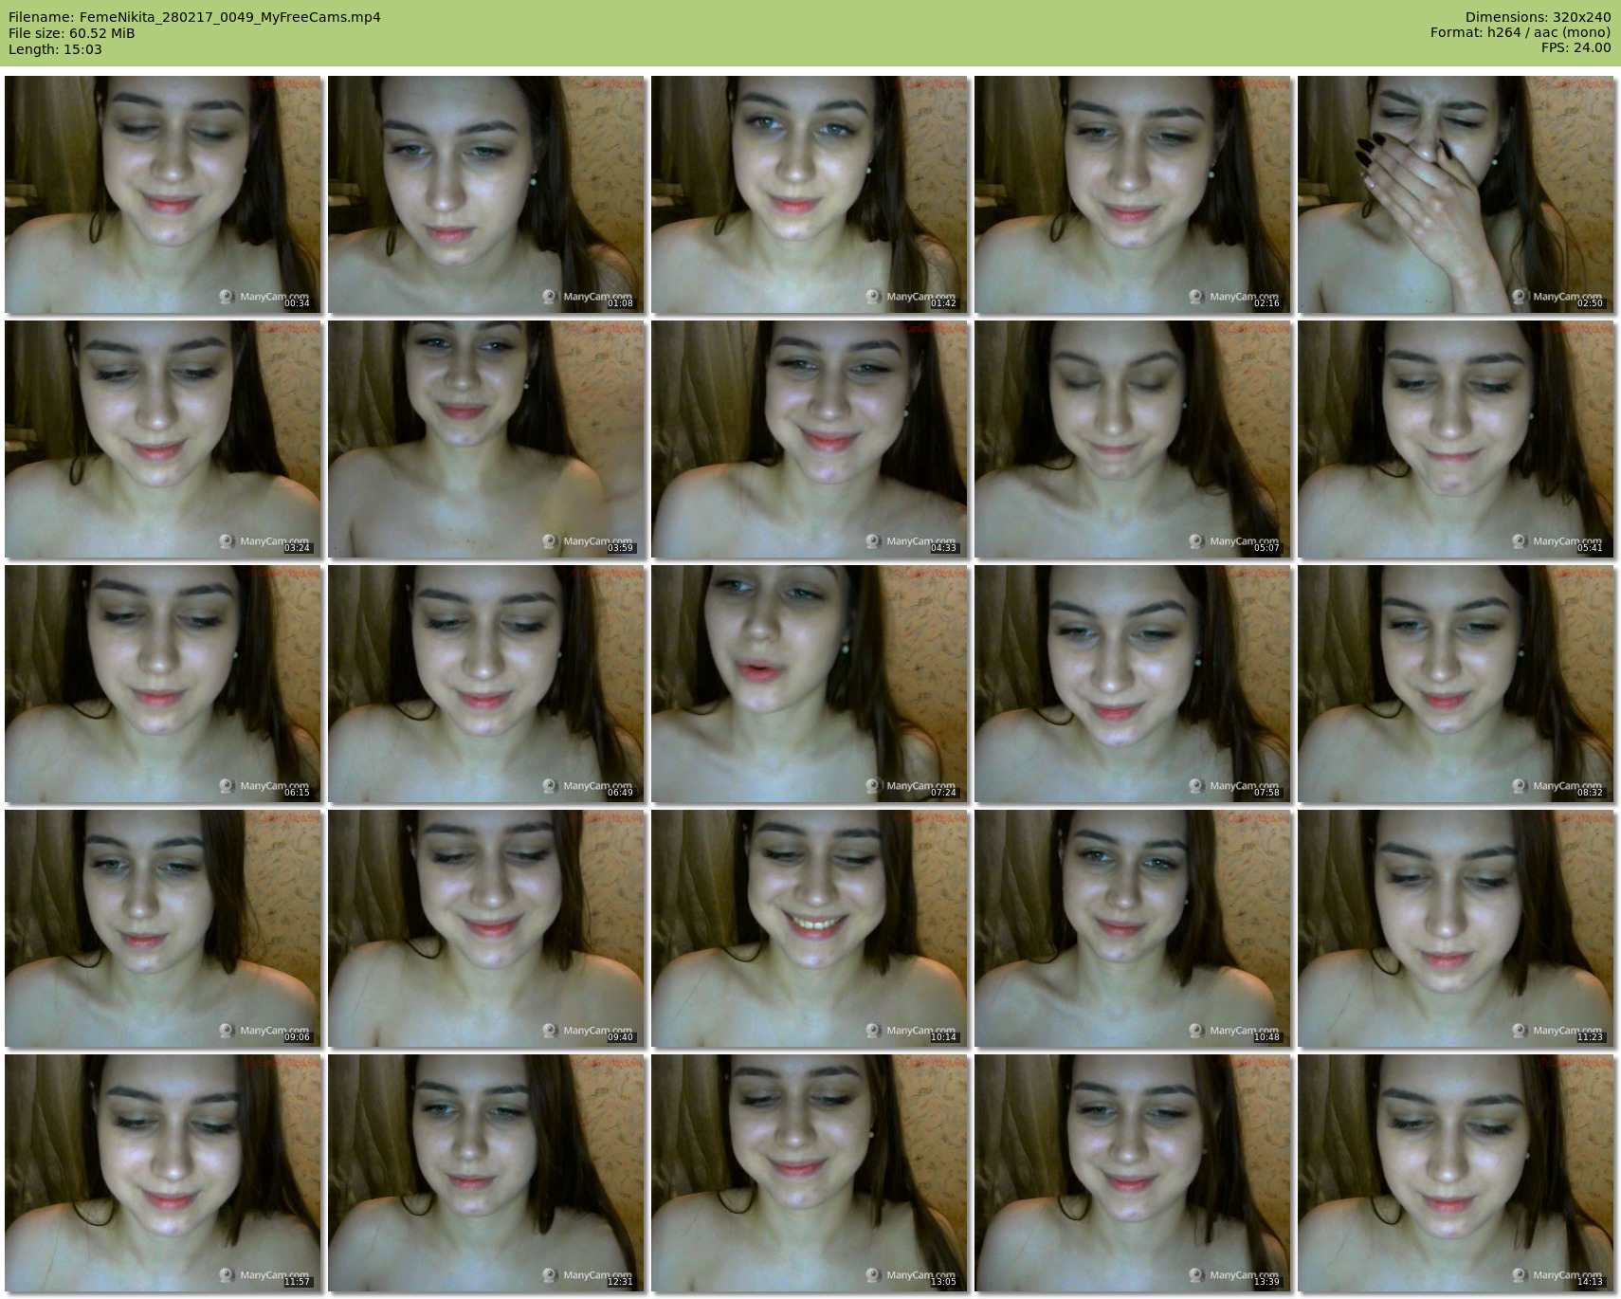1621x1299 pixels.
Task: Open the frame timestamped 10:14
Action: (x=810, y=928)
